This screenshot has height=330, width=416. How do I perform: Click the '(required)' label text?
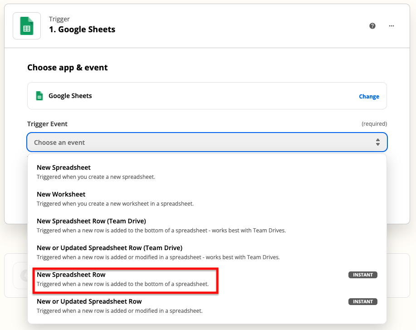[374, 124]
